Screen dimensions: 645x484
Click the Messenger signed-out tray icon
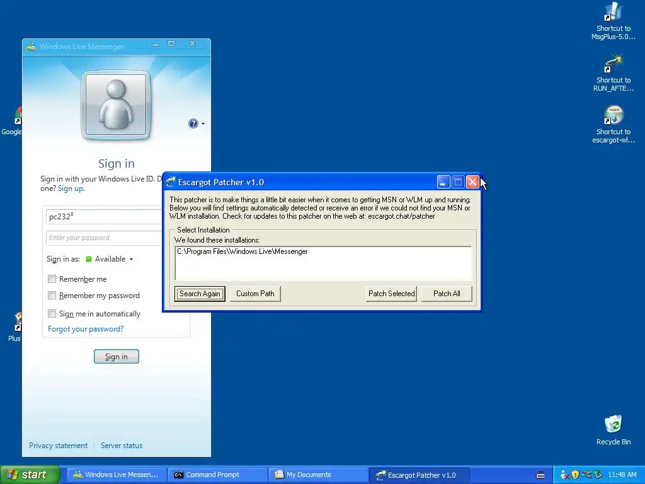564,475
